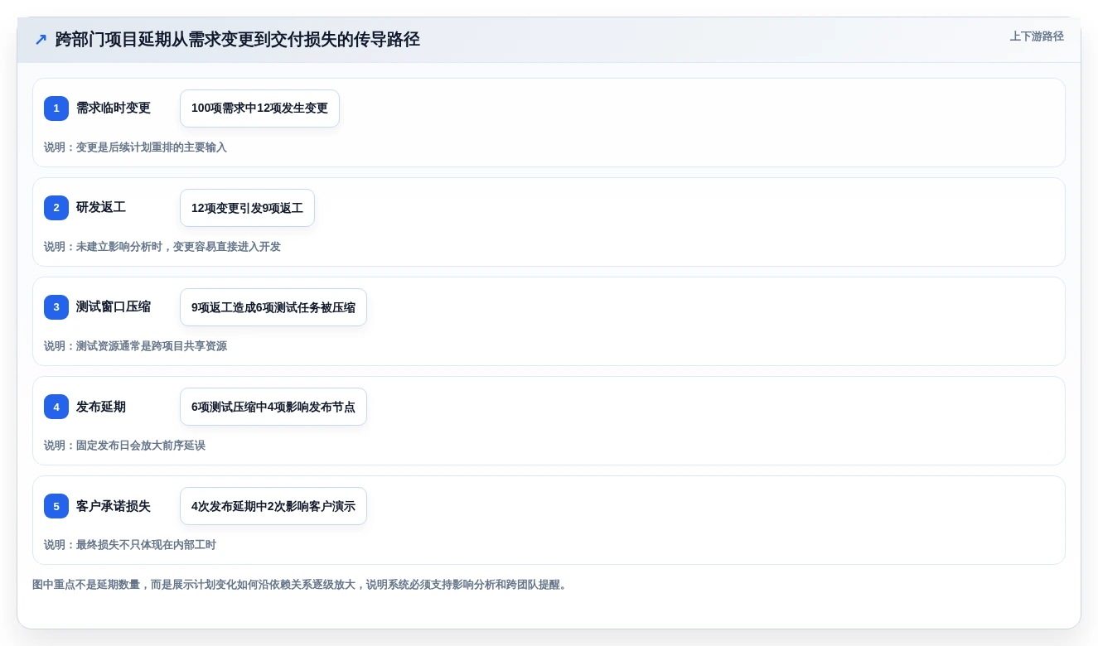This screenshot has height=646, width=1098.
Task: Click the note 固定发布日会放大前序延误
Action: point(124,446)
